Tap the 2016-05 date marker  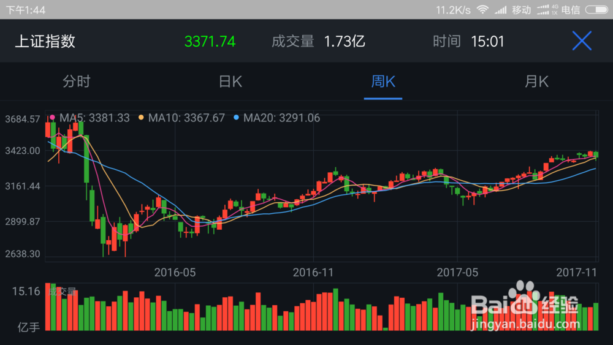(x=175, y=272)
